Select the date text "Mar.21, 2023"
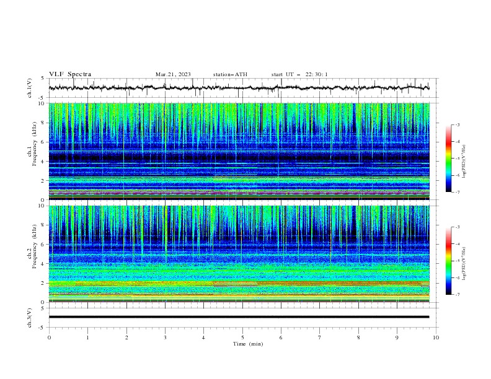Viewport: 491px width, 379px height. [x=173, y=74]
